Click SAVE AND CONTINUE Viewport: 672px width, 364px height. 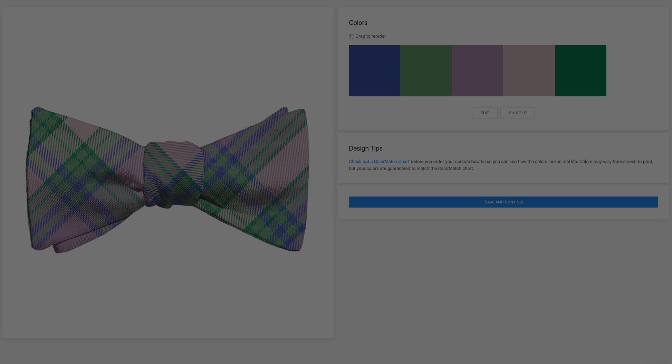[503, 202]
